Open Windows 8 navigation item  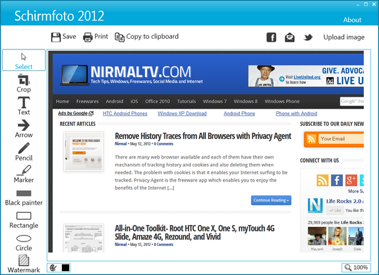(x=246, y=101)
